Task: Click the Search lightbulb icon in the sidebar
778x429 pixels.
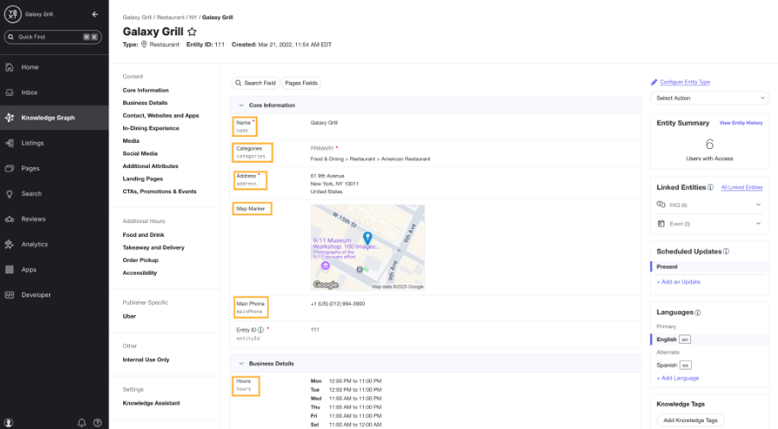Action: pos(9,194)
